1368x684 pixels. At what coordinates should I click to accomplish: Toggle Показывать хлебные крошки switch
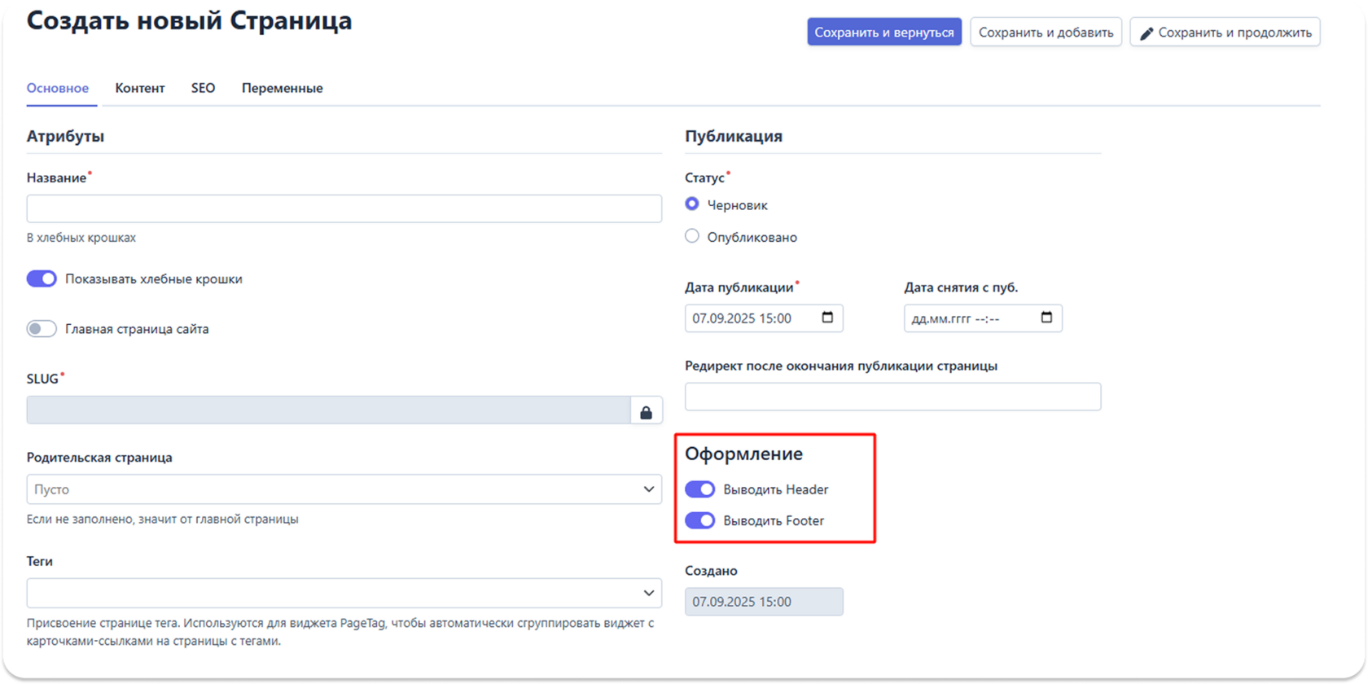tap(42, 279)
